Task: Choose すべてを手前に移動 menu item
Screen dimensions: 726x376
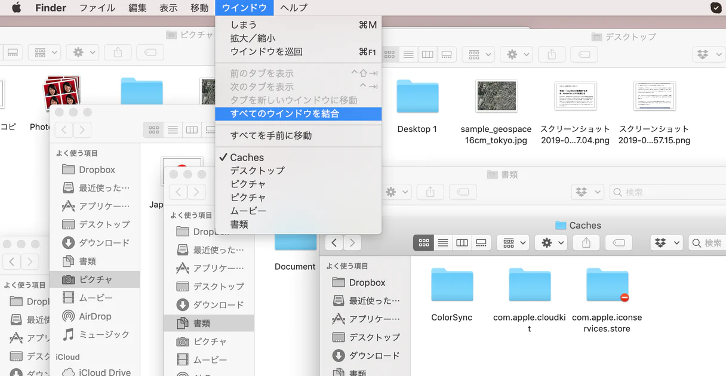Action: tap(299, 135)
